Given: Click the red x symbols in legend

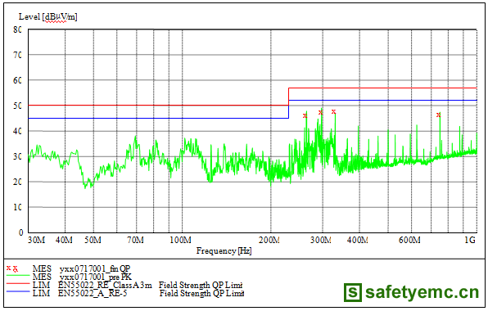Looking at the screenshot, I should point(12,268).
